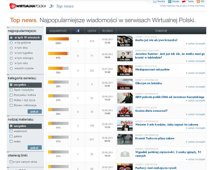Click 'pokaż' button under rodzaj materiału
This screenshot has height=170, width=213.
click(x=35, y=148)
